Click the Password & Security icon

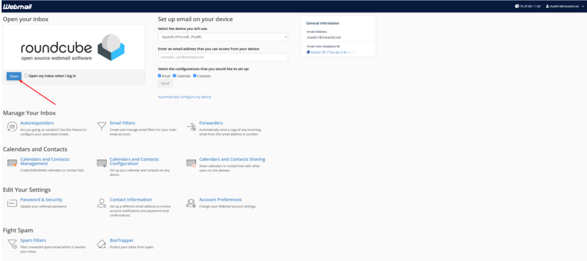[x=13, y=203]
